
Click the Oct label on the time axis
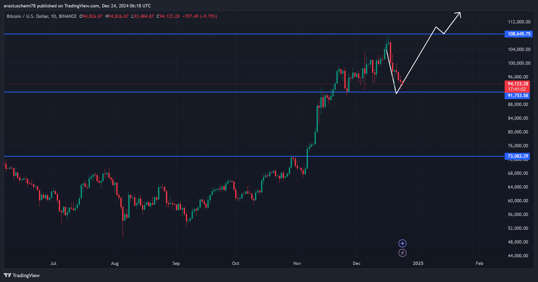click(x=236, y=263)
